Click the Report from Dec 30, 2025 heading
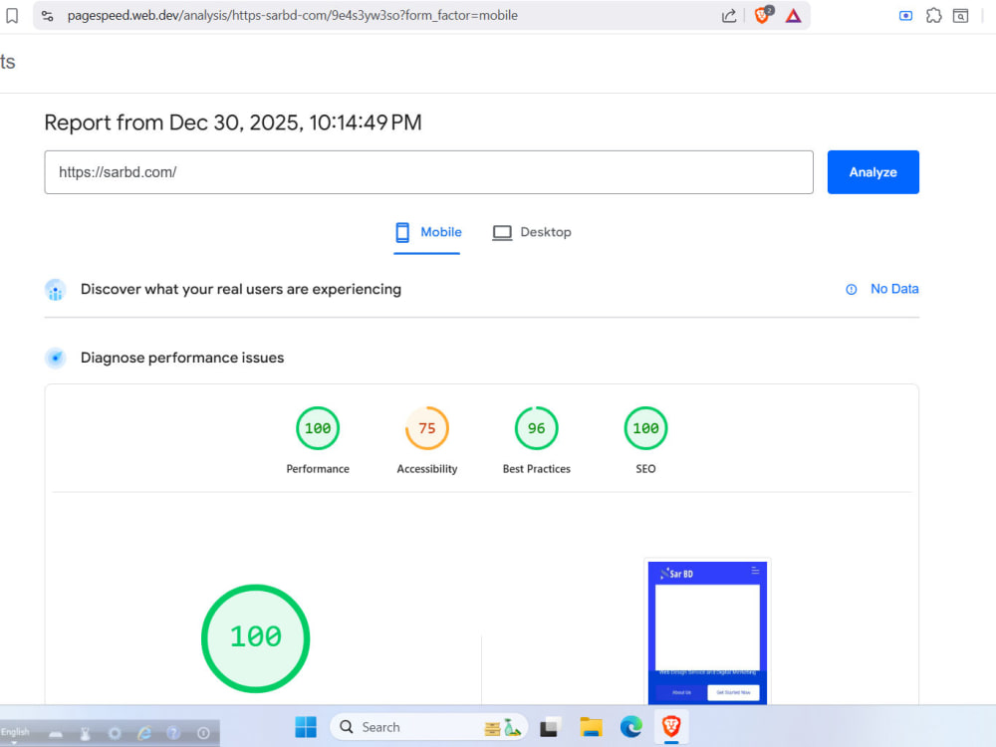Image resolution: width=996 pixels, height=747 pixels. coord(233,123)
